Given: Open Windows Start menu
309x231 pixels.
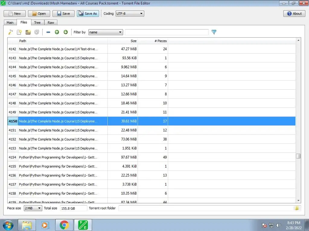Looking at the screenshot, I should [x=8, y=225].
